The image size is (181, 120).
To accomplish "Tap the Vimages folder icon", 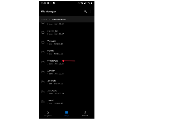I will (x=43, y=42).
